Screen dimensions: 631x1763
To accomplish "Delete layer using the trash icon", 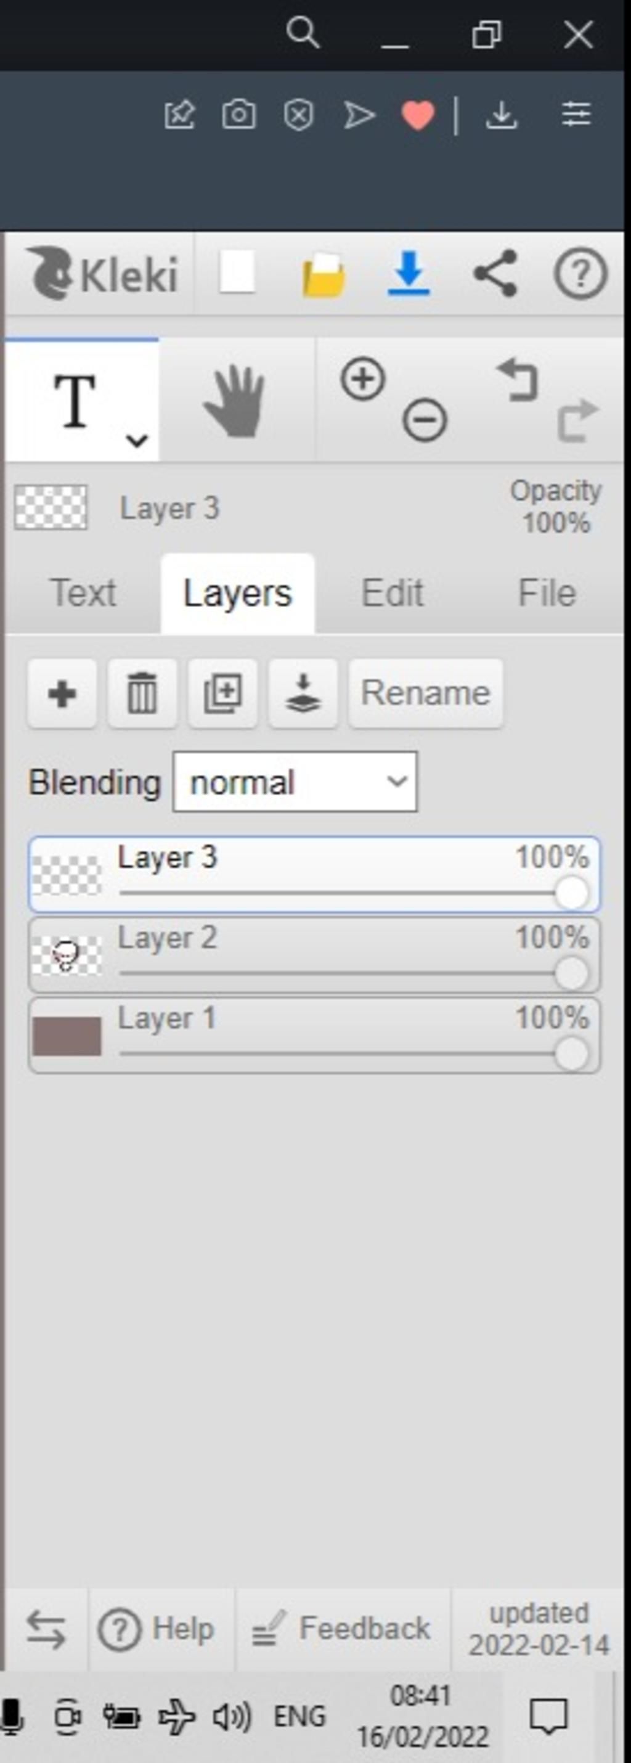I will 142,693.
